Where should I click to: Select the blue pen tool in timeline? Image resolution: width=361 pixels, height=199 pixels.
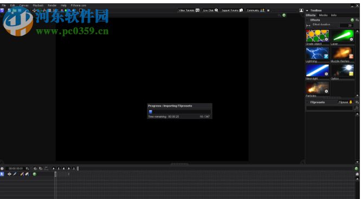coord(15,174)
